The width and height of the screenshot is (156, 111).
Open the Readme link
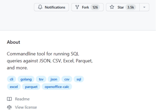(x=22, y=99)
